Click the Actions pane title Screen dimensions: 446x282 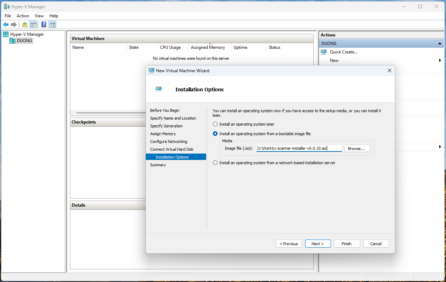(328, 35)
